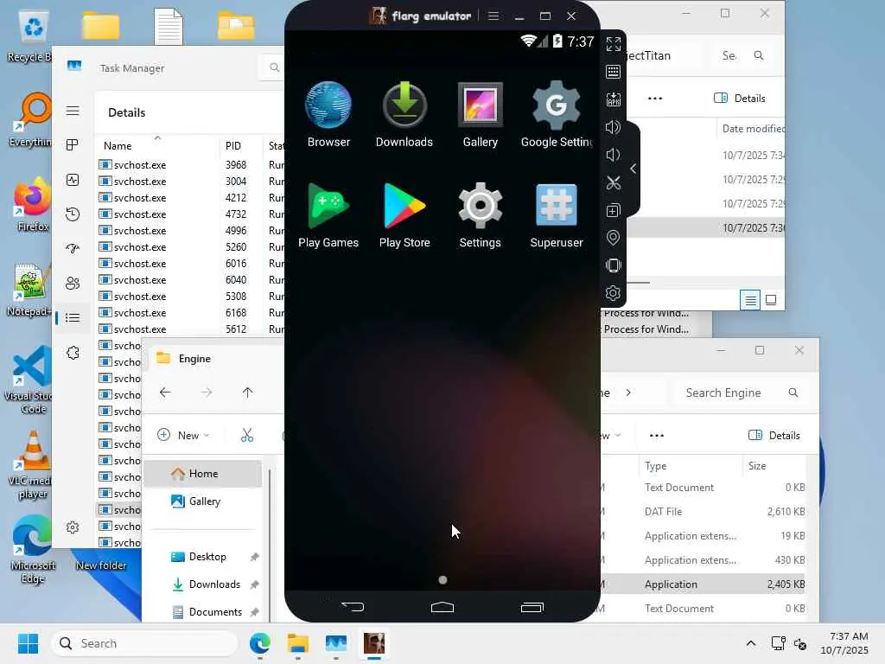Collapse the emulator sidebar arrow

click(634, 169)
